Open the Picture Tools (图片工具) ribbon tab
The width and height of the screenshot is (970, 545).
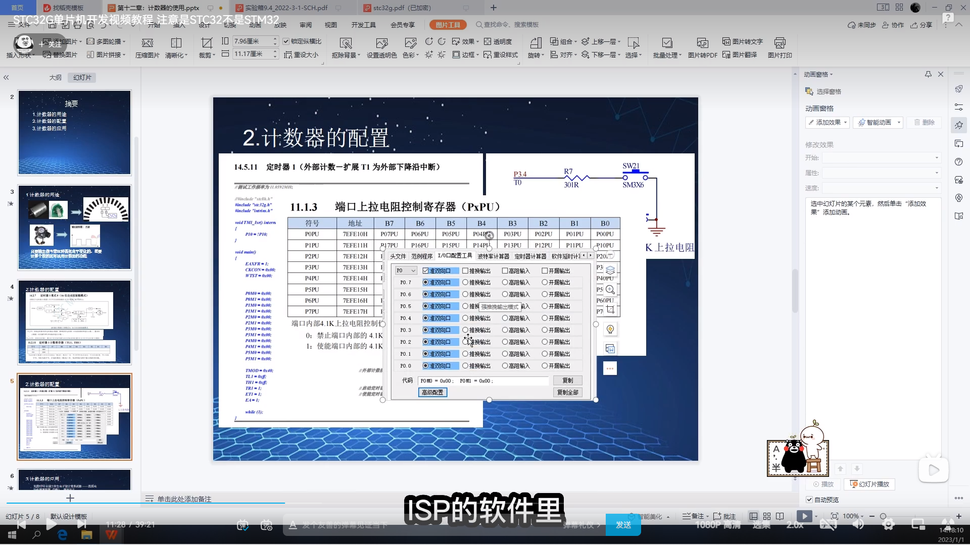click(448, 25)
